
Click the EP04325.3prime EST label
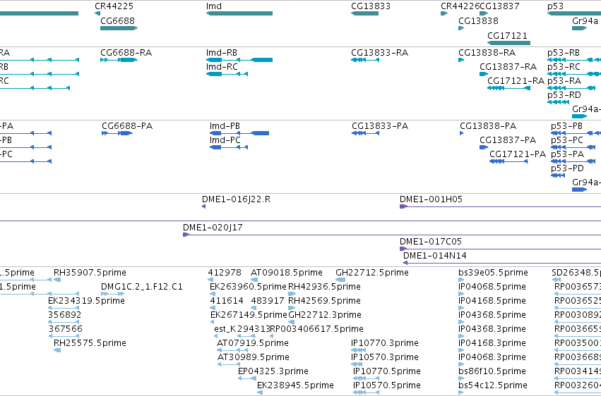tap(273, 371)
